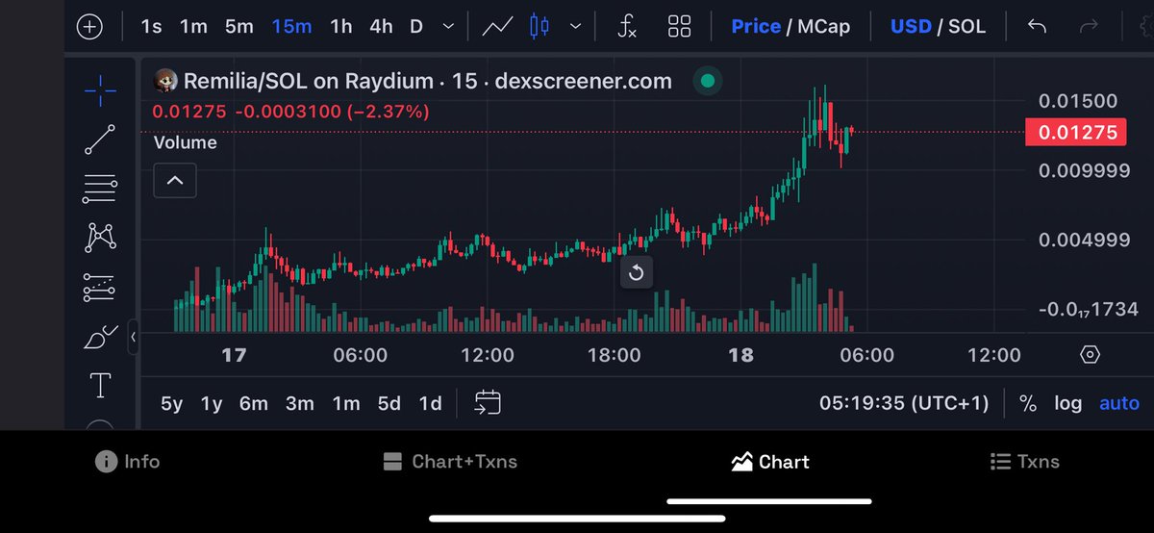
Task: Select the trend line drawing tool
Action: click(100, 140)
